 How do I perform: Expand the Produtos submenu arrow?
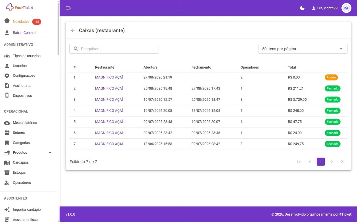50,153
